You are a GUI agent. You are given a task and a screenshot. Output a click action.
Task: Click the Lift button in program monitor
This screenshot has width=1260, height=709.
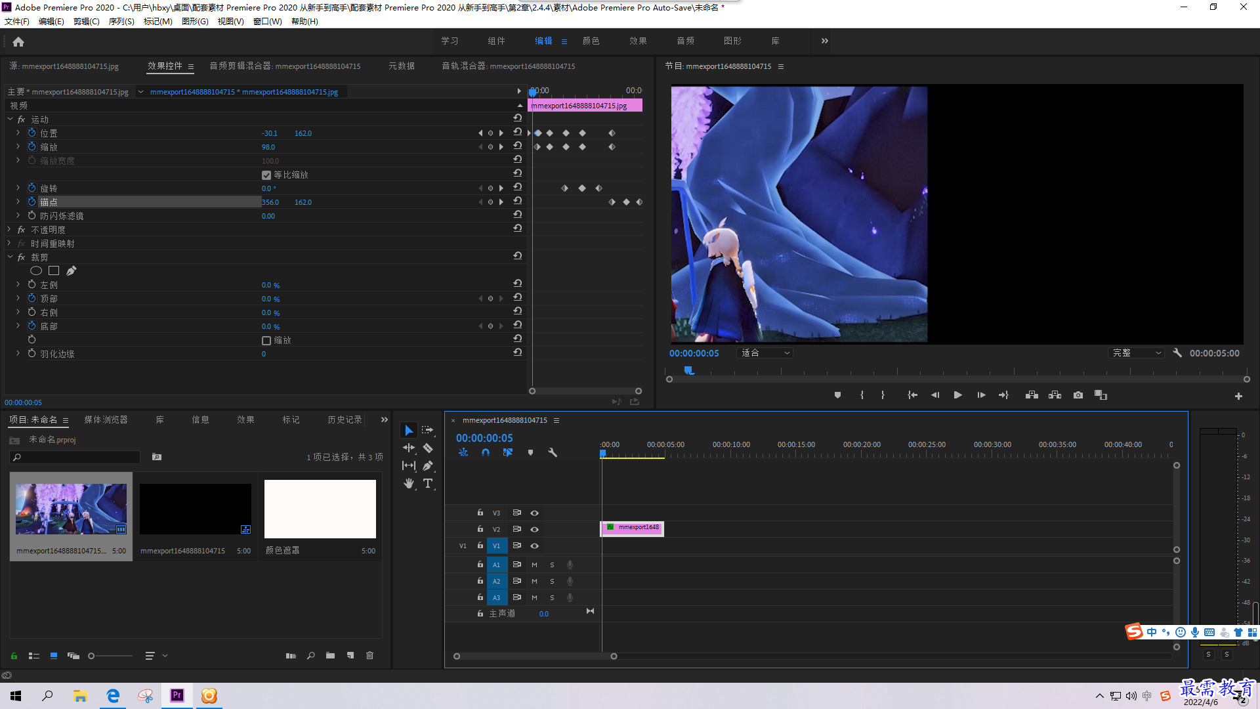(x=1032, y=395)
